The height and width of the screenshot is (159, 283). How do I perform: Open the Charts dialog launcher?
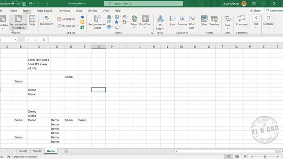coord(152,33)
